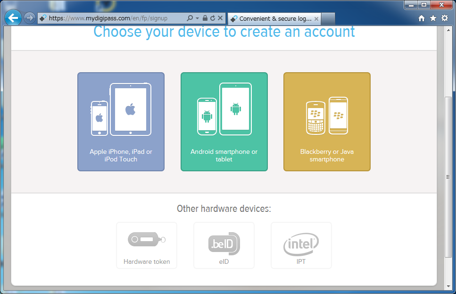Click the Android phone illustration

(207, 117)
